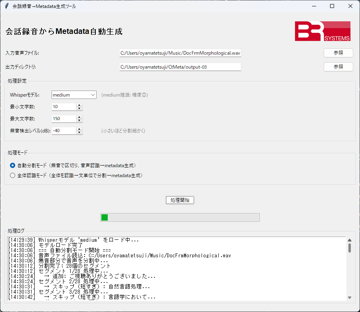Viewport: 360px width, 312px height.
Task: Click the feather app icon in title bar
Action: pyautogui.click(x=6, y=6)
